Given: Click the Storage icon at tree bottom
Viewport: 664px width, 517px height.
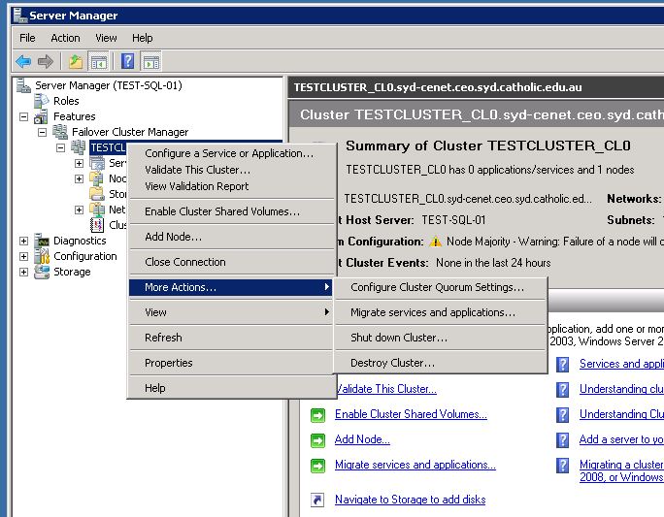Looking at the screenshot, I should click(x=42, y=272).
